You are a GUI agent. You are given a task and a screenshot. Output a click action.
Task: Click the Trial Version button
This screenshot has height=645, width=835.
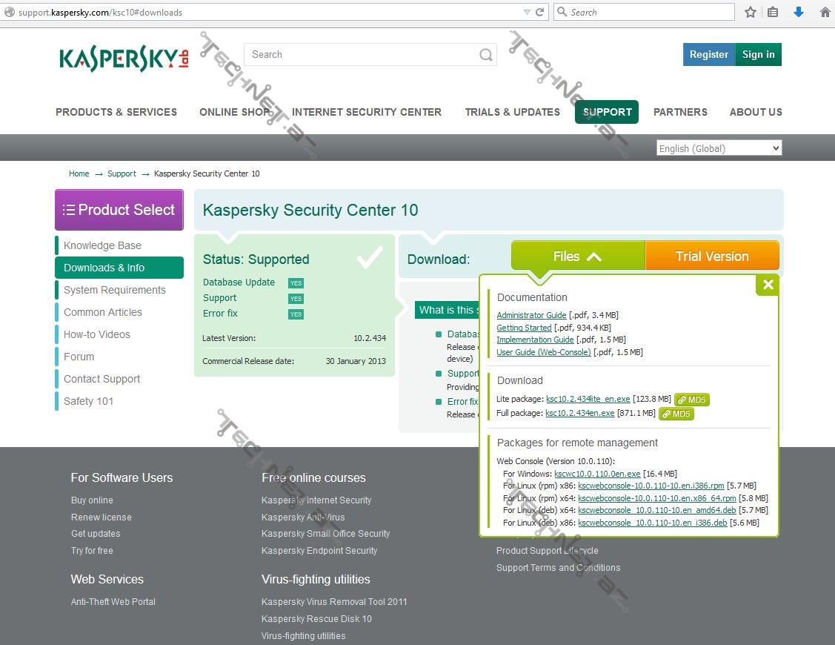(x=711, y=257)
